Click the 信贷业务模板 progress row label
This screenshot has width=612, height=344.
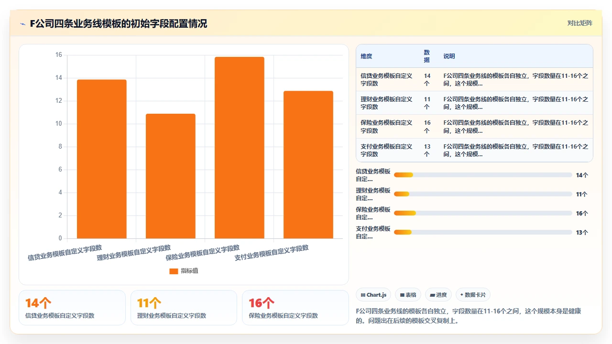[373, 175]
